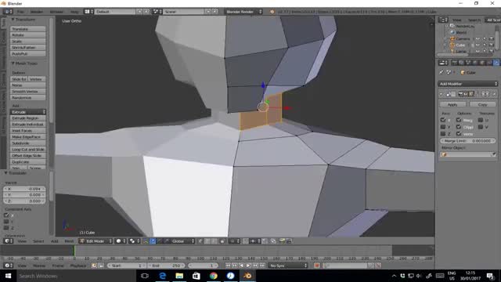Open the 3D viewport Select menu

[x=38, y=241]
